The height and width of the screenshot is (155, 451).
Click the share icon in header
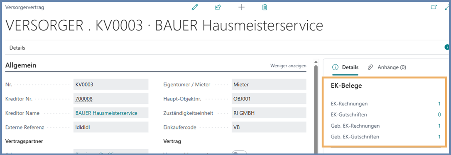tap(218, 7)
